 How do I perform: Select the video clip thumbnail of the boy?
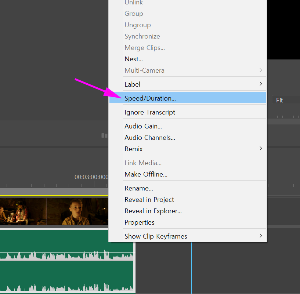pyautogui.click(x=78, y=211)
